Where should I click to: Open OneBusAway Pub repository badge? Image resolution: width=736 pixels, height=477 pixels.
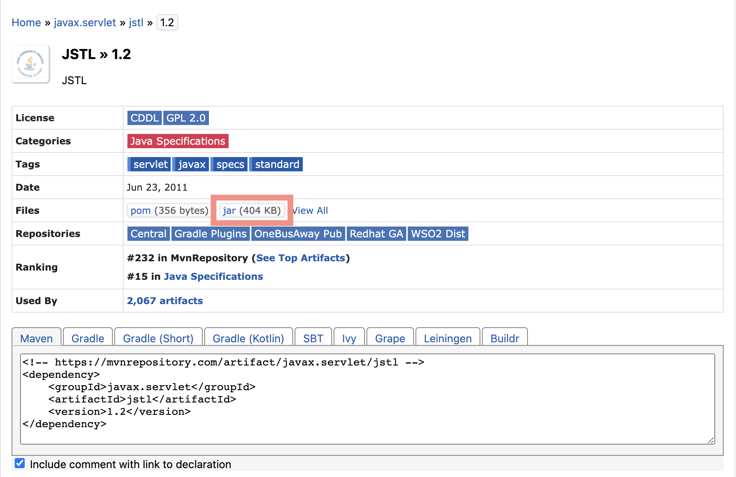[298, 234]
